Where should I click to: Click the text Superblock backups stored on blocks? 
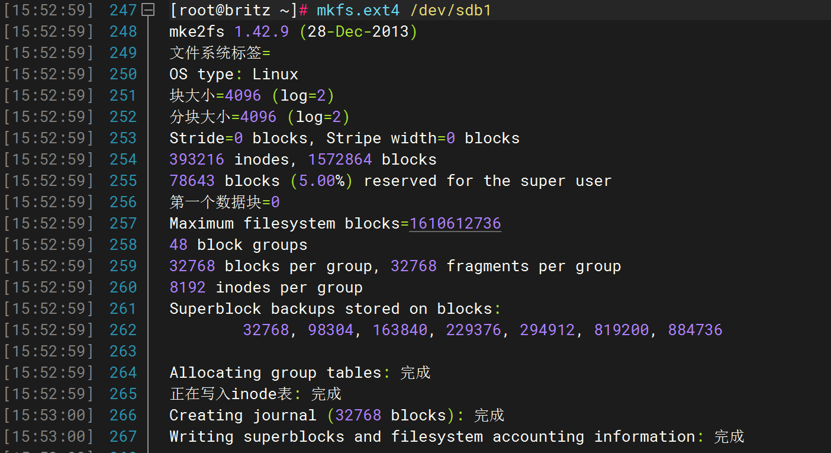[x=331, y=309]
